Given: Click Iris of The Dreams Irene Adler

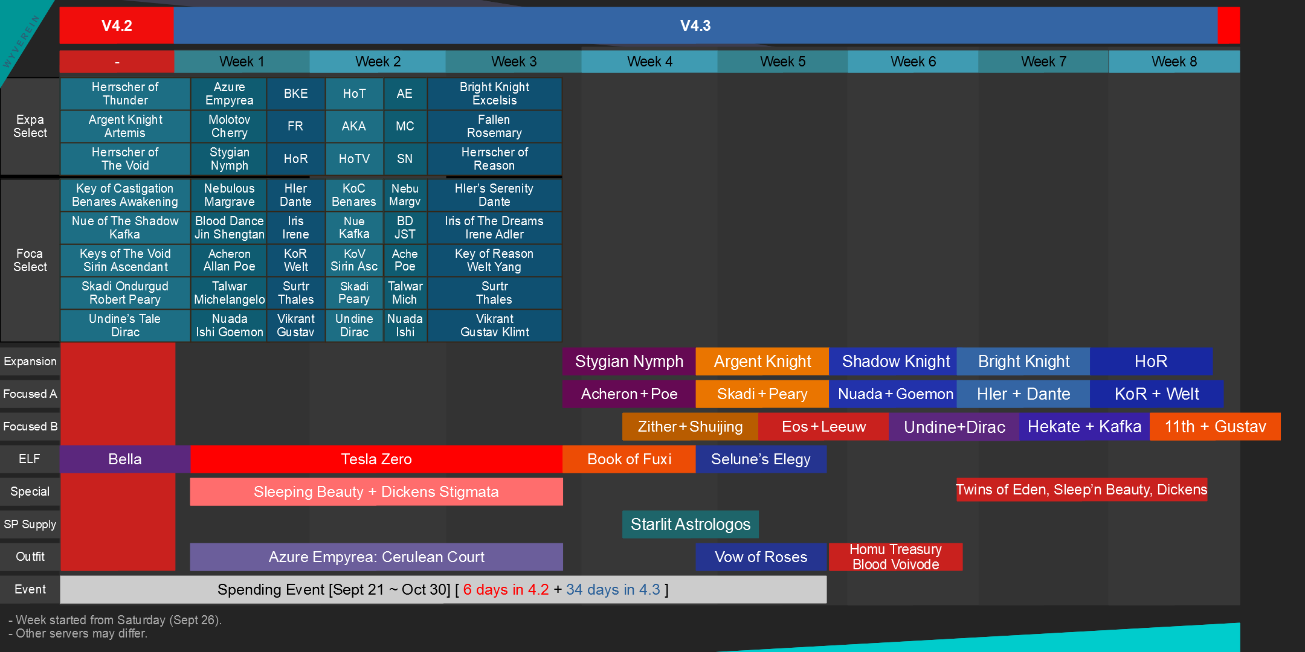Looking at the screenshot, I should click(494, 228).
